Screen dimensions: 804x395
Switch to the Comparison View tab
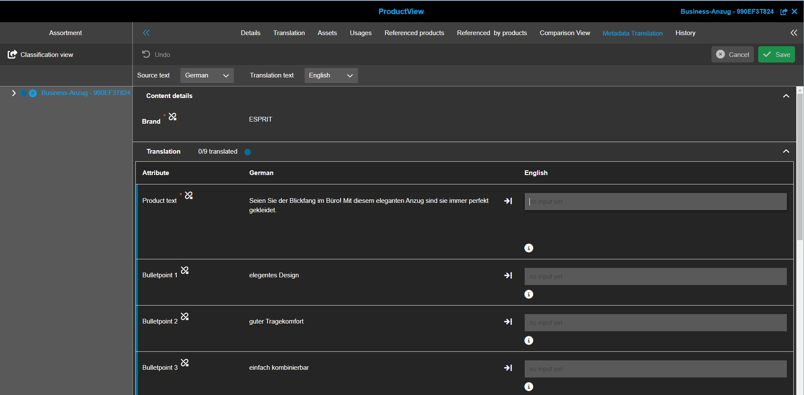click(x=565, y=33)
